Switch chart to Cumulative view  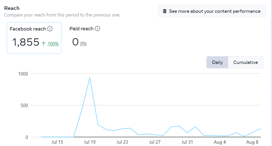point(245,62)
